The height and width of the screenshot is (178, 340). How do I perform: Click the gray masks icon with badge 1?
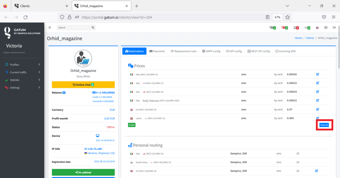point(272,28)
